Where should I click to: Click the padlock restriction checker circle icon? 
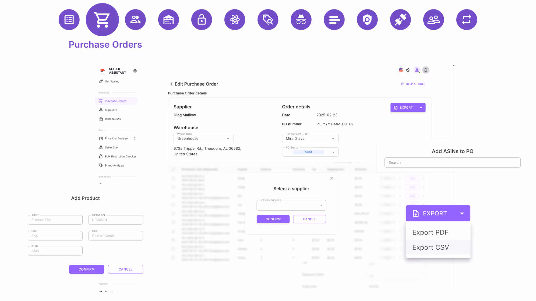click(x=202, y=20)
